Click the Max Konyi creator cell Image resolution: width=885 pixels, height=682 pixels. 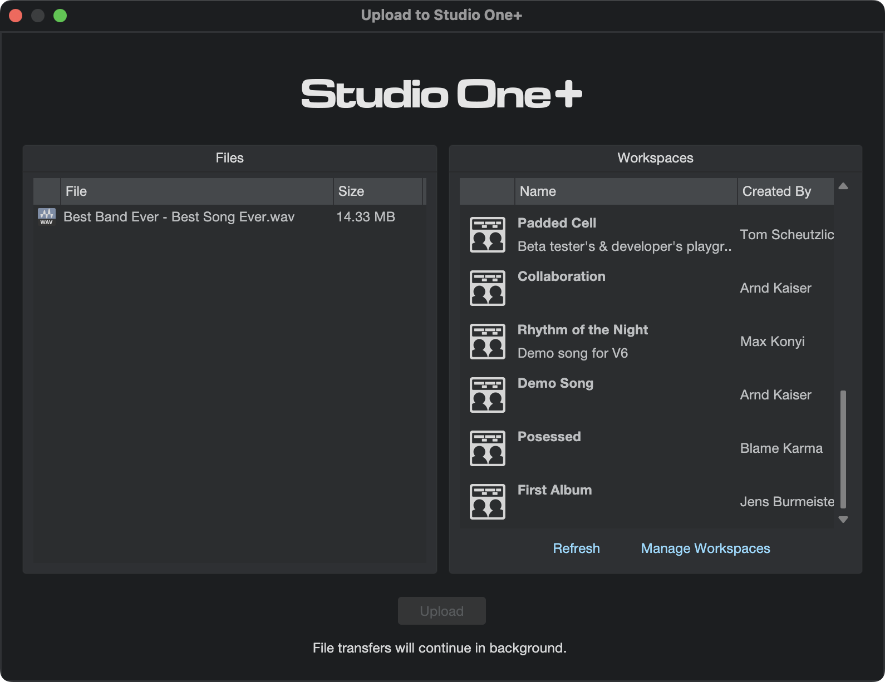(x=772, y=342)
